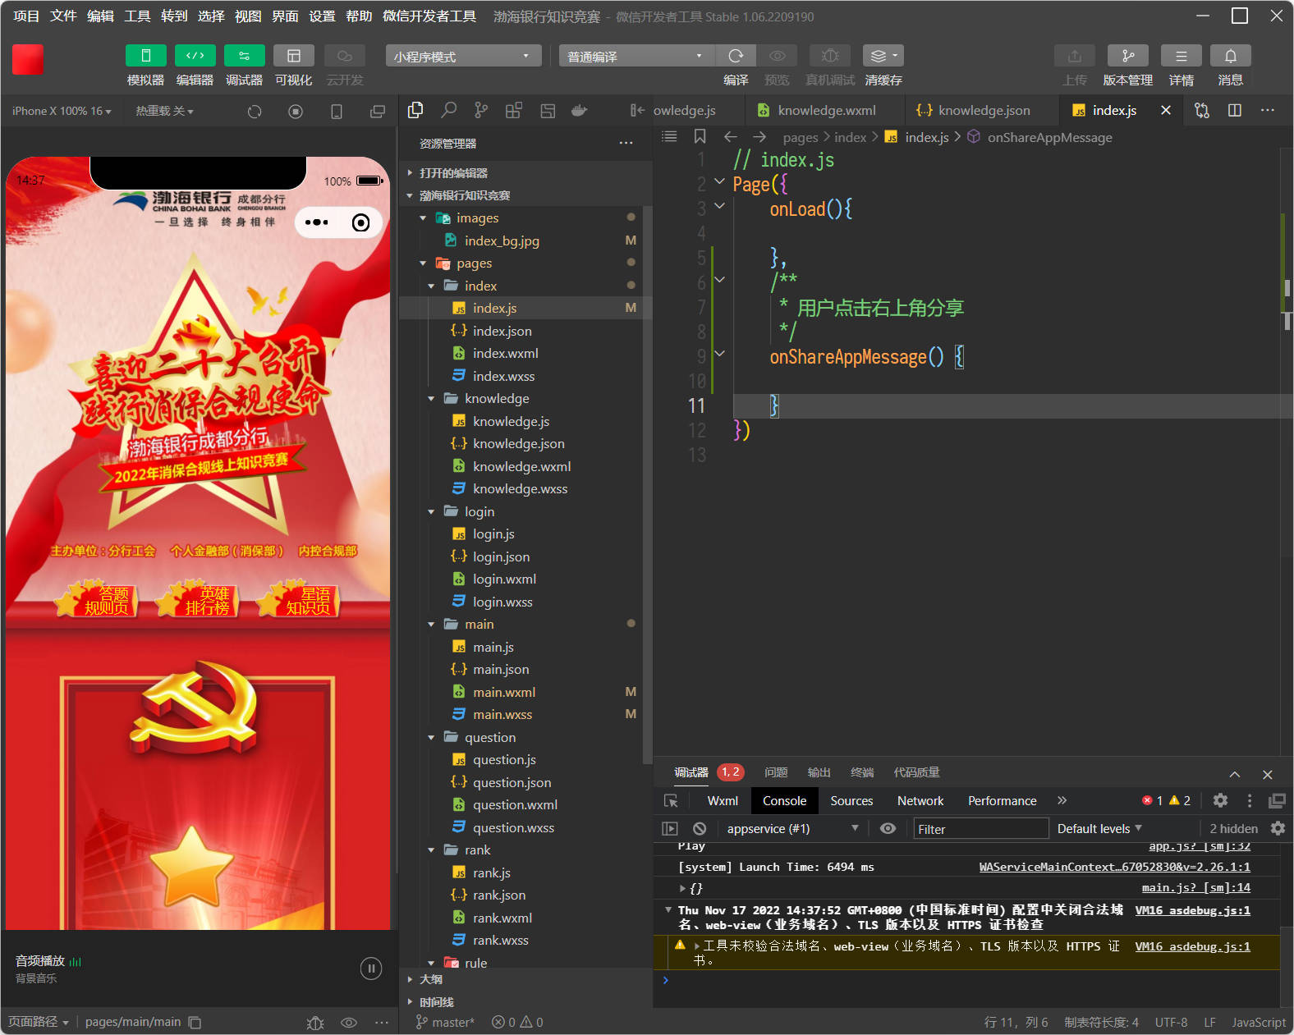Viewport: 1294px width, 1035px height.
Task: Click the clear cache layers icon
Action: coord(883,56)
